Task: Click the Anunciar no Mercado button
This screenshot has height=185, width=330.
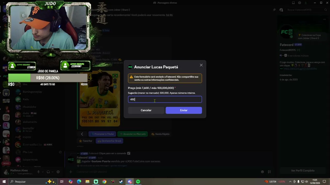Action: click(133, 134)
